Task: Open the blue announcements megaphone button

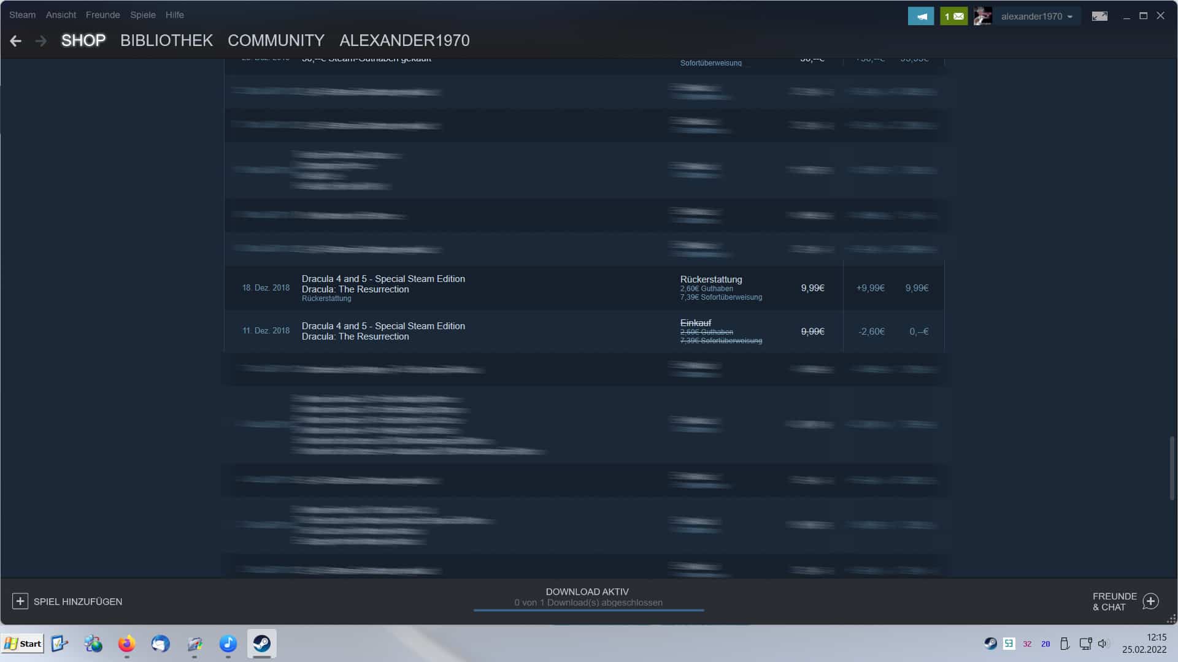Action: click(x=921, y=17)
